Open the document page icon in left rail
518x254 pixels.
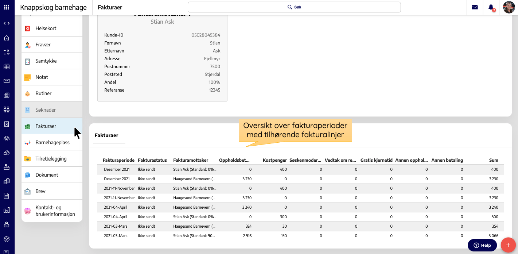pos(7,196)
